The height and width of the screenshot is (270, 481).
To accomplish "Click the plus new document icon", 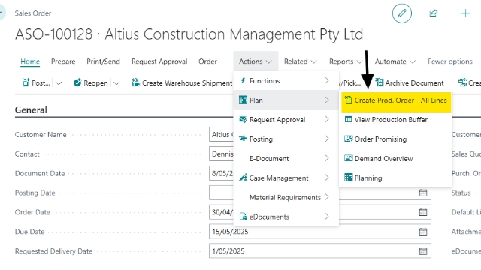I will [465, 13].
